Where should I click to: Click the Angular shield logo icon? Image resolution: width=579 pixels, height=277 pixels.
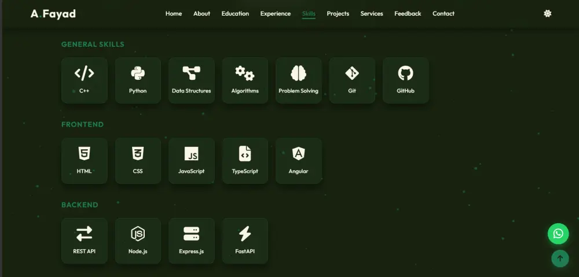coord(298,153)
